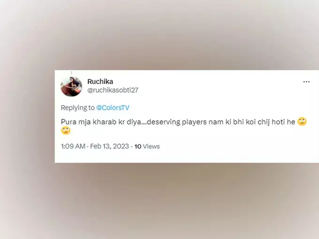Click the thread line above the avatar
The width and height of the screenshot is (319, 239).
(x=71, y=73)
